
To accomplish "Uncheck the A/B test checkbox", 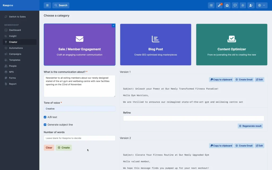I will 45,117.
